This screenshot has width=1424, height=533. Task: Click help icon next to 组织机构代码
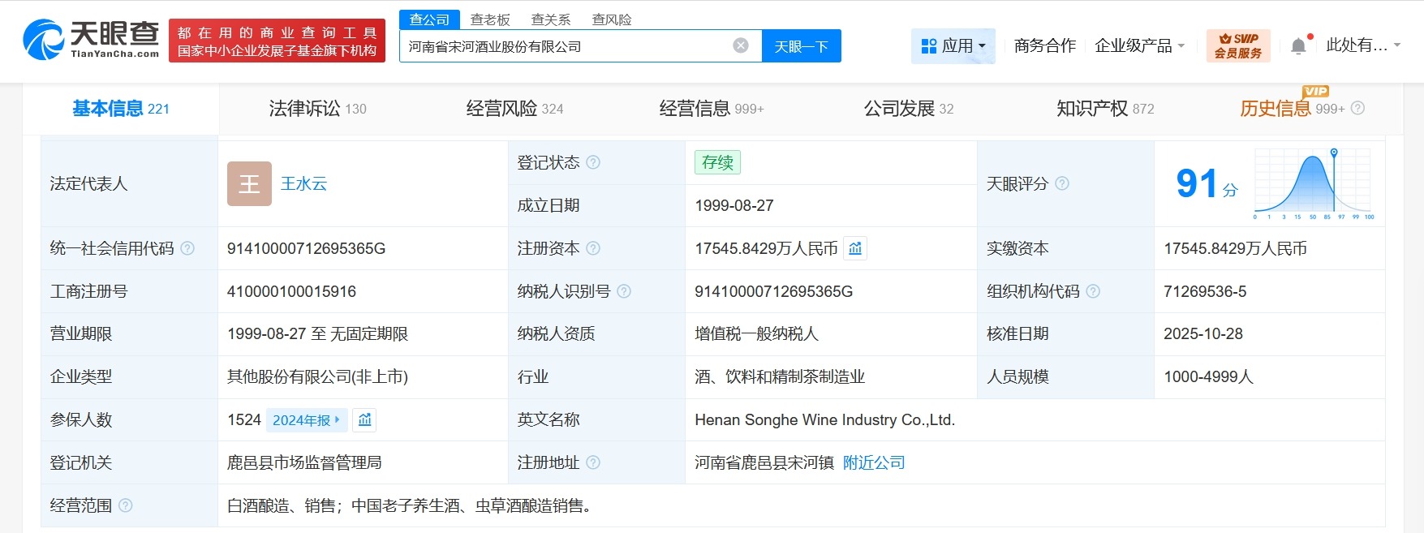click(1093, 290)
